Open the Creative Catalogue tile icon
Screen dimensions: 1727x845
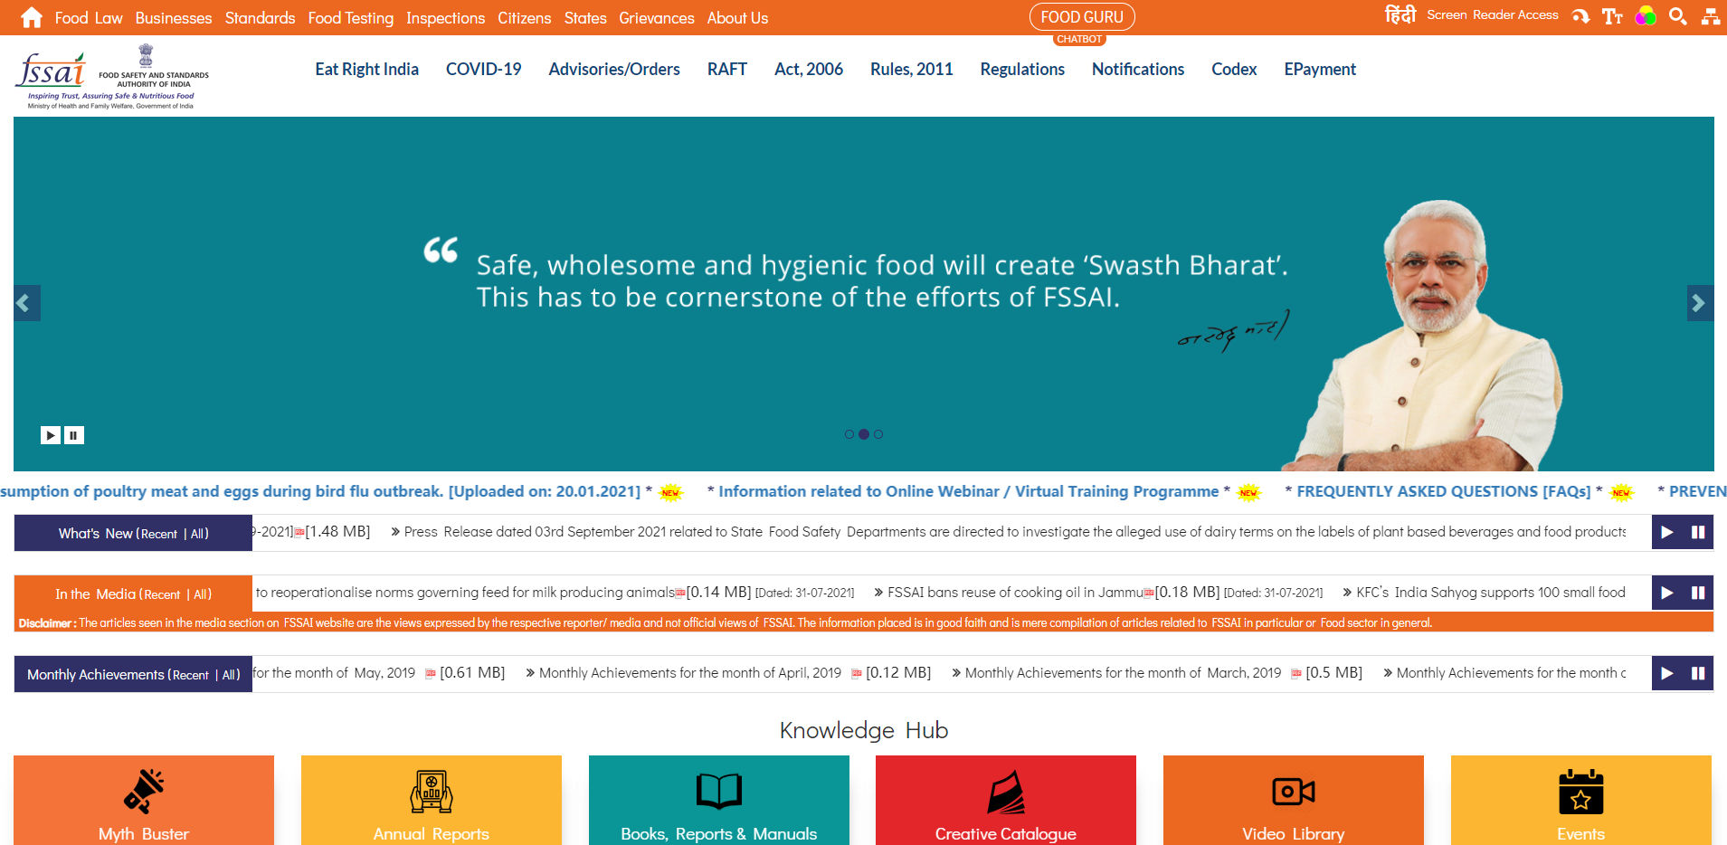tap(1006, 792)
